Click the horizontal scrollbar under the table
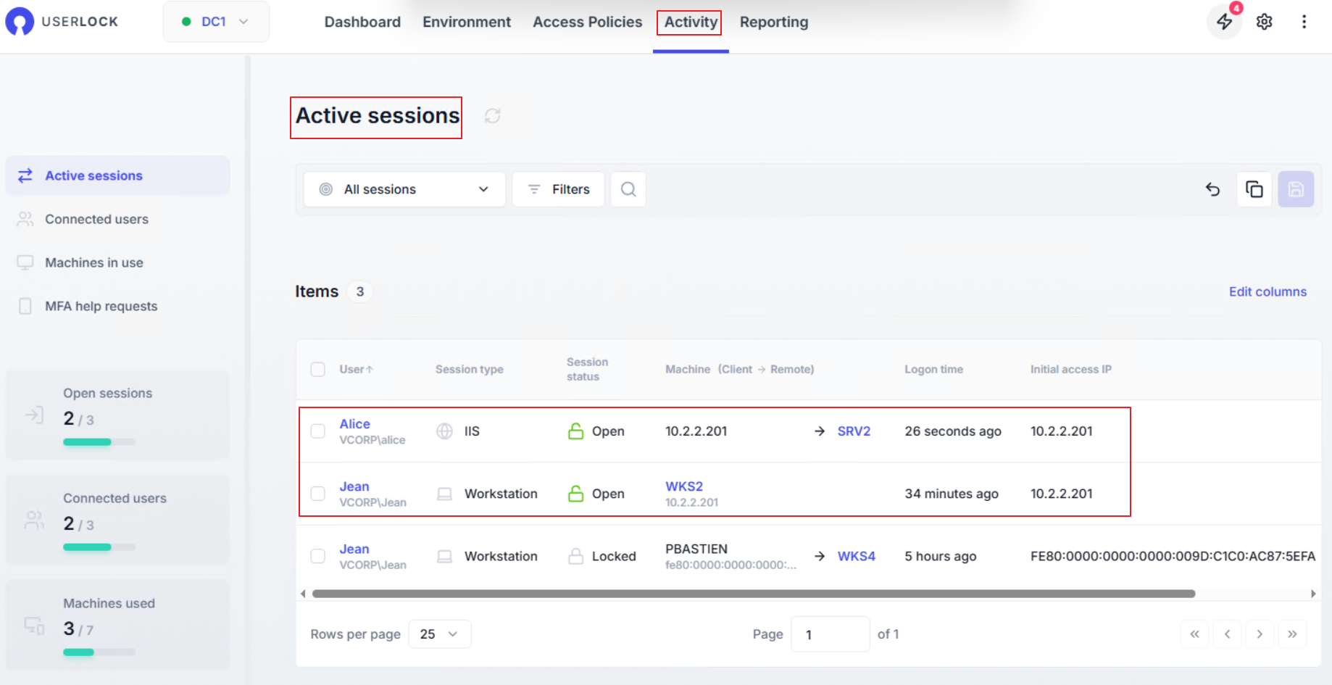Screen dimensions: 1332x685 coord(752,594)
